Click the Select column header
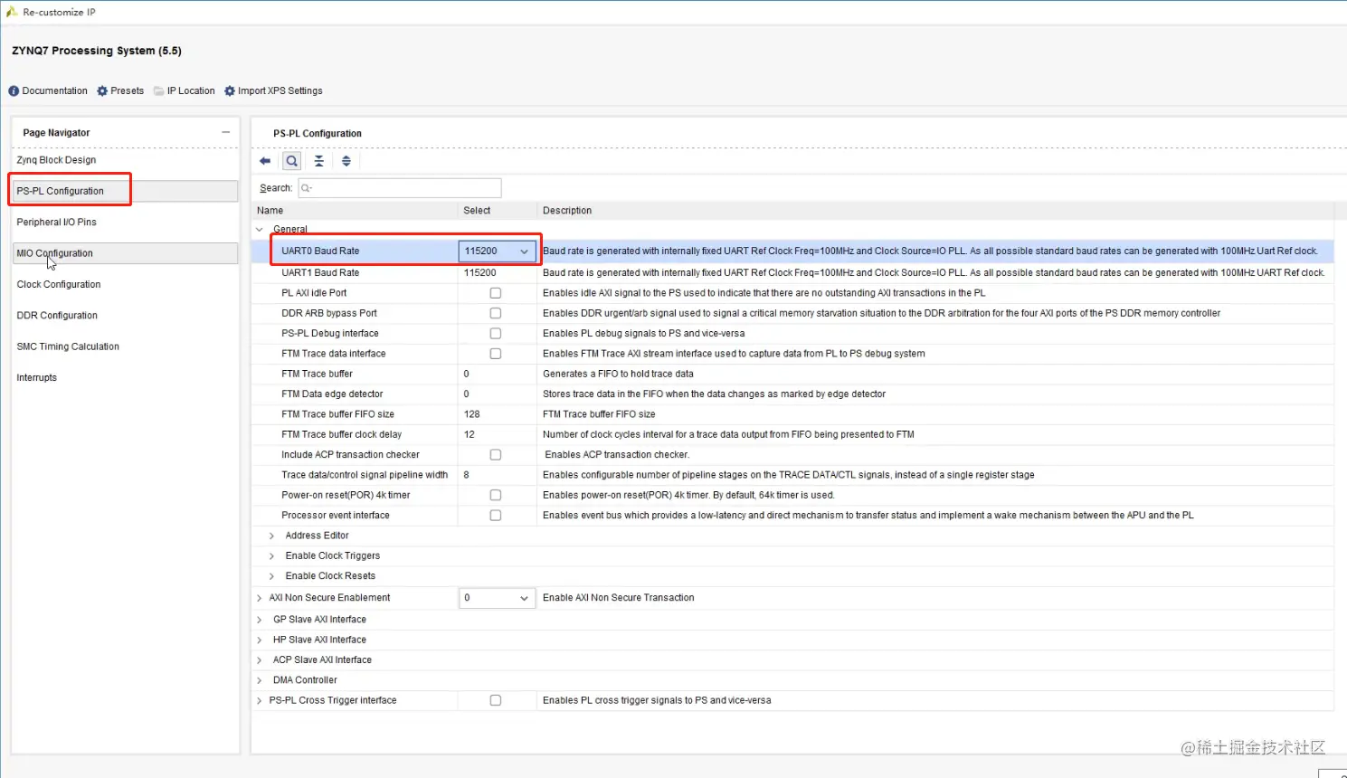Image resolution: width=1347 pixels, height=778 pixels. pos(477,210)
